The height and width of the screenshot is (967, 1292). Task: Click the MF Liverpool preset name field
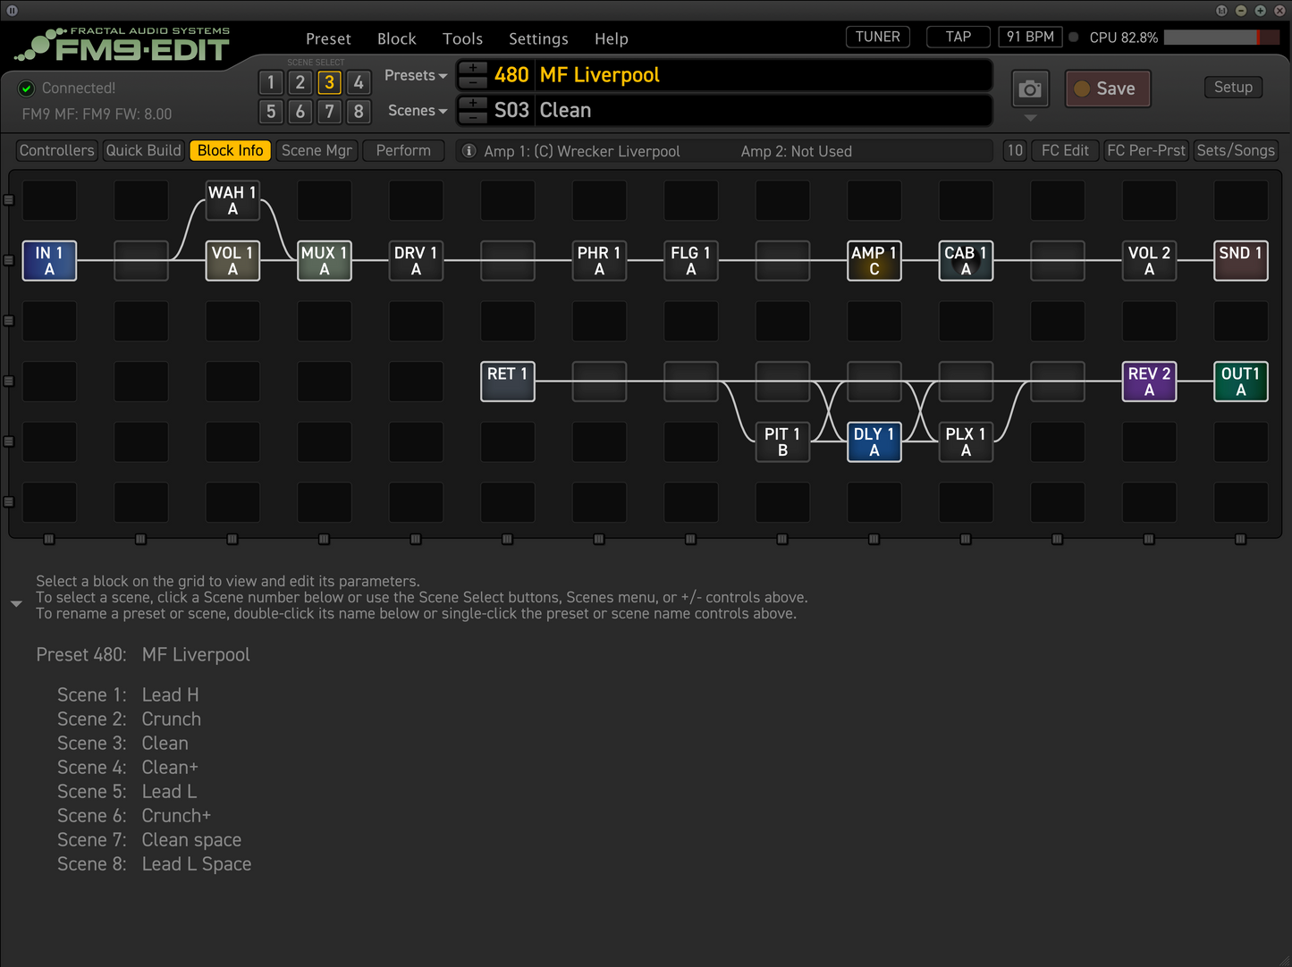(764, 75)
